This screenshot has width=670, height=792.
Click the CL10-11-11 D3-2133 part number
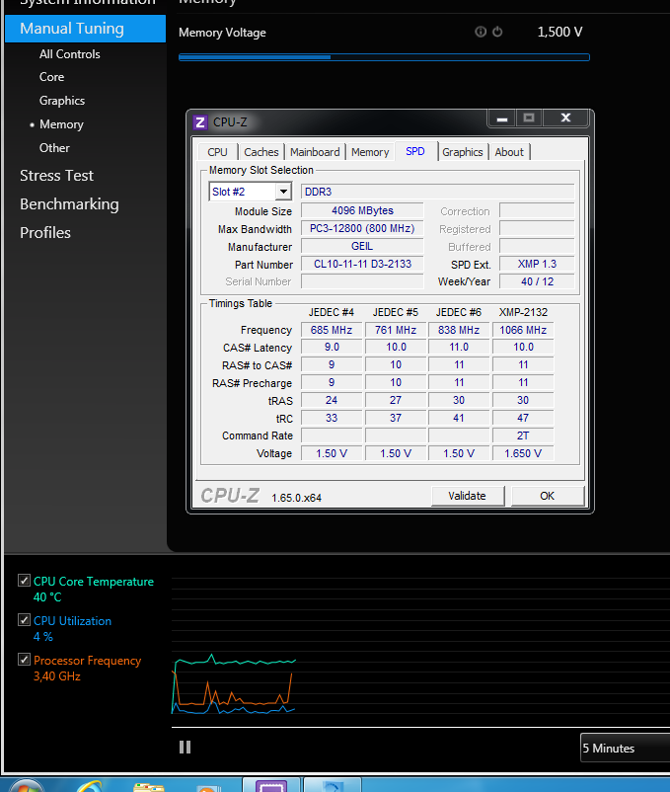362,264
